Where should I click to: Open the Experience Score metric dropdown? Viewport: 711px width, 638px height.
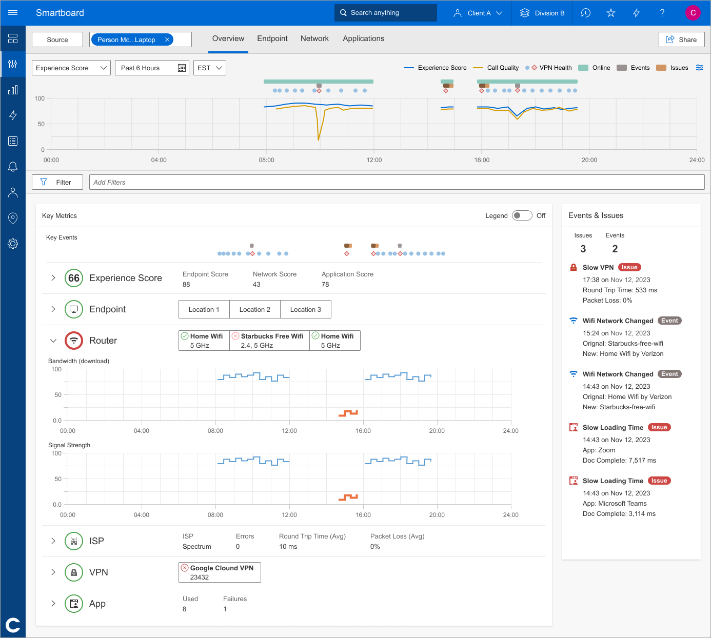71,67
